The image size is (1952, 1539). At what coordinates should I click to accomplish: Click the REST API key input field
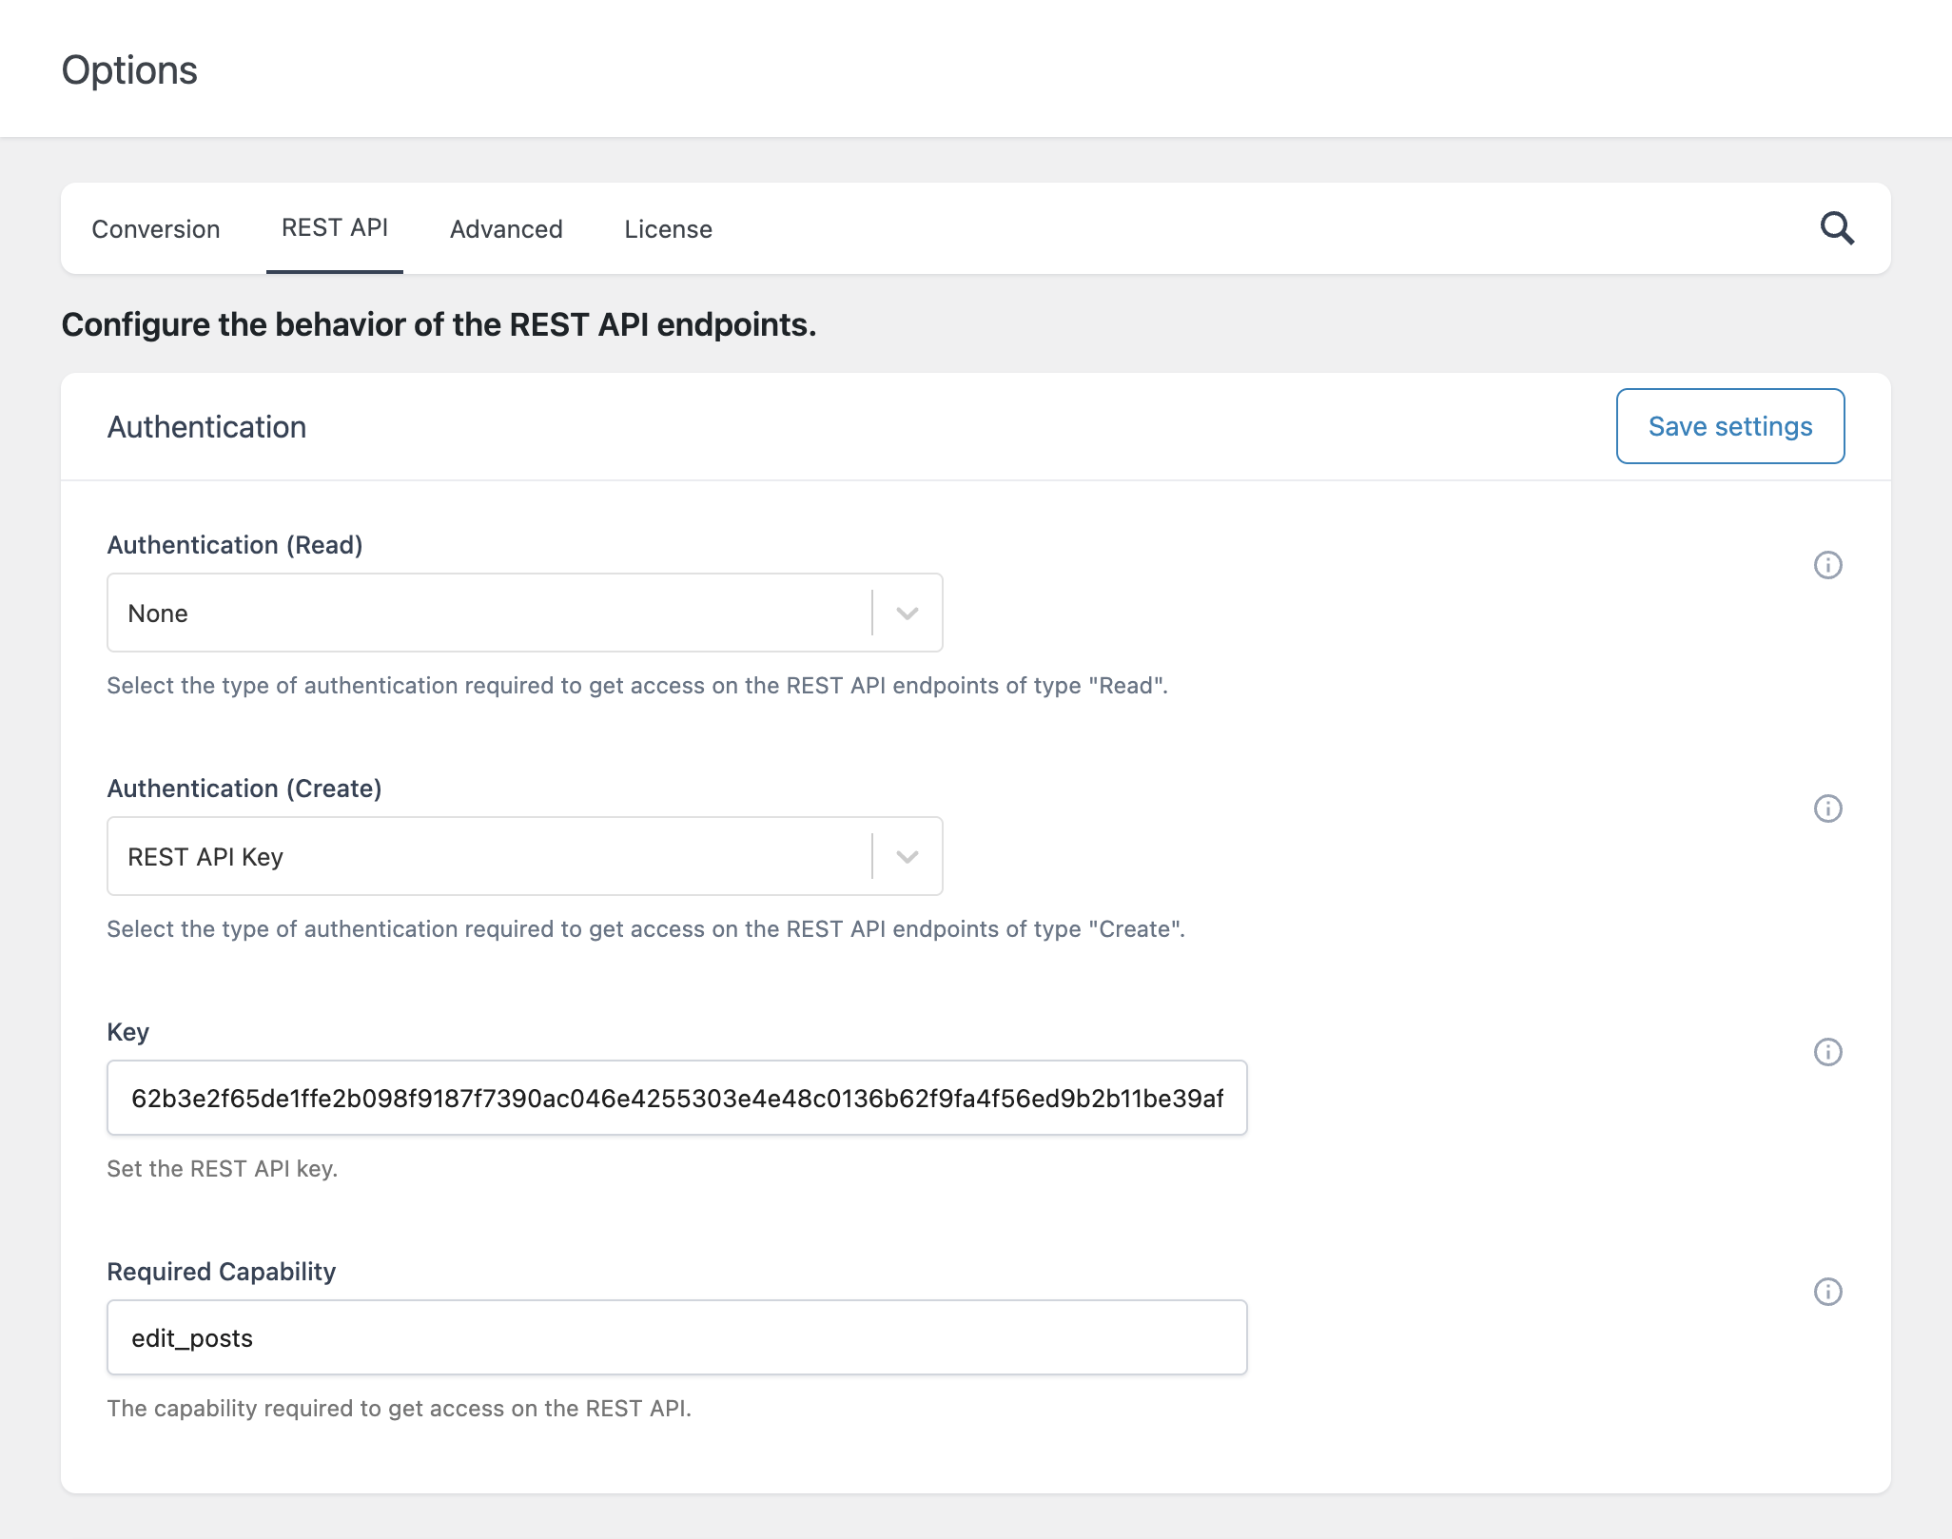click(x=676, y=1098)
